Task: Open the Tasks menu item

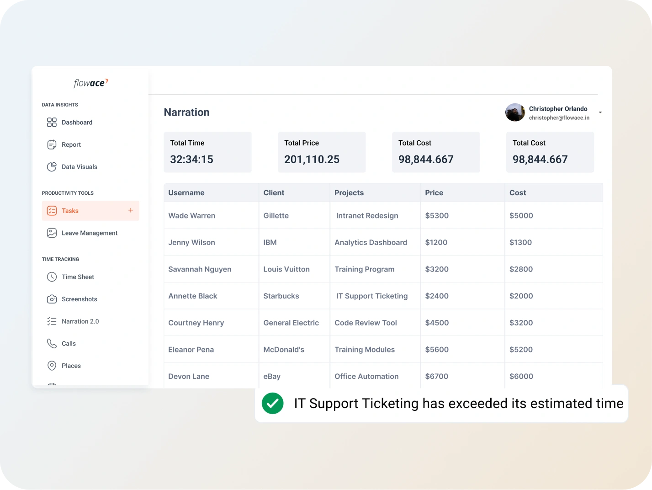Action: coord(70,211)
